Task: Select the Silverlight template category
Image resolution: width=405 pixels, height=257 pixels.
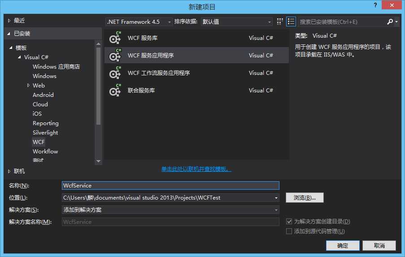Action: 45,132
